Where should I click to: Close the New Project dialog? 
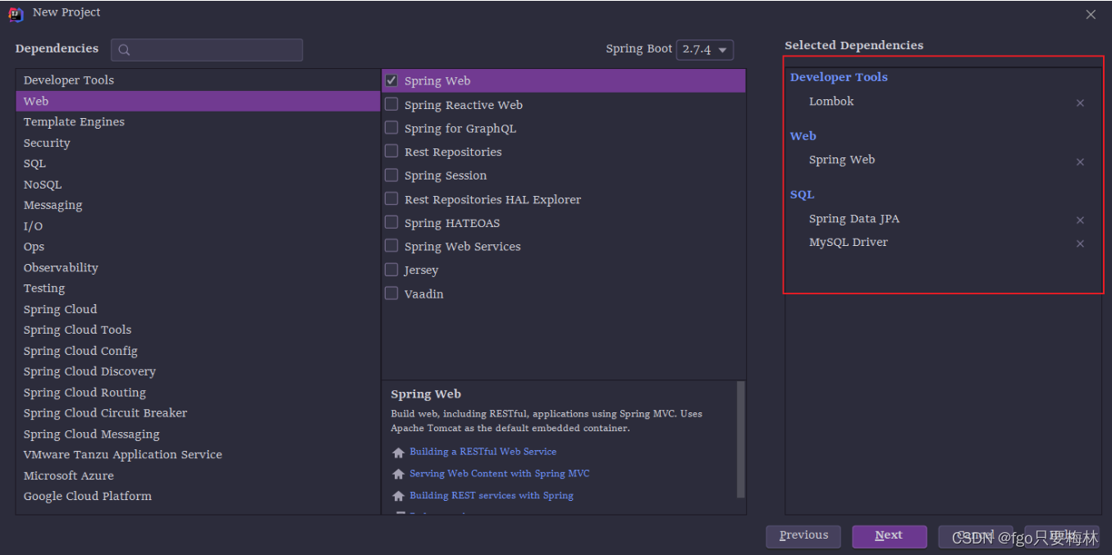coord(1091,15)
